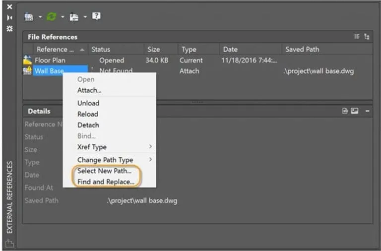Click the 34.0 KB size cell
381x251 pixels.
click(x=157, y=60)
